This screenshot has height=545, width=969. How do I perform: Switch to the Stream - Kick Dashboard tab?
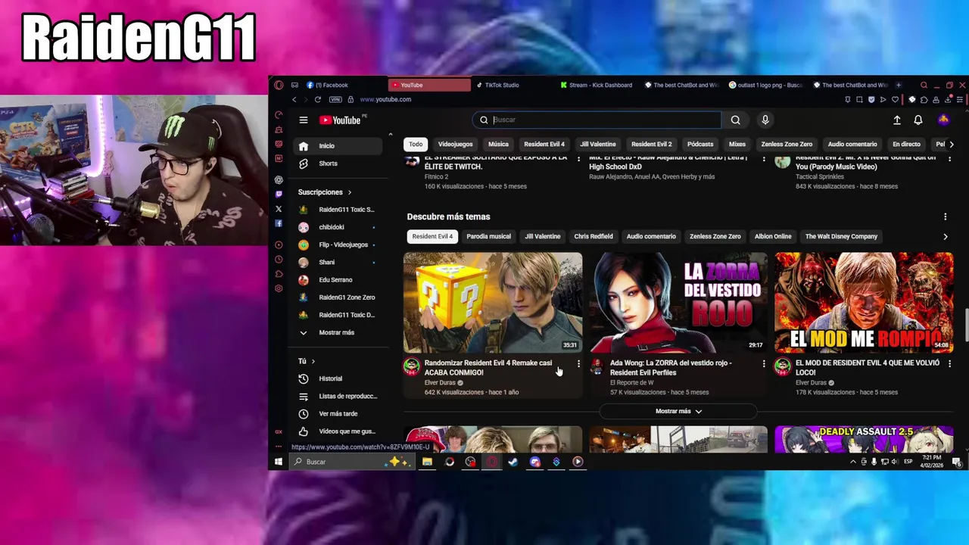tap(598, 85)
